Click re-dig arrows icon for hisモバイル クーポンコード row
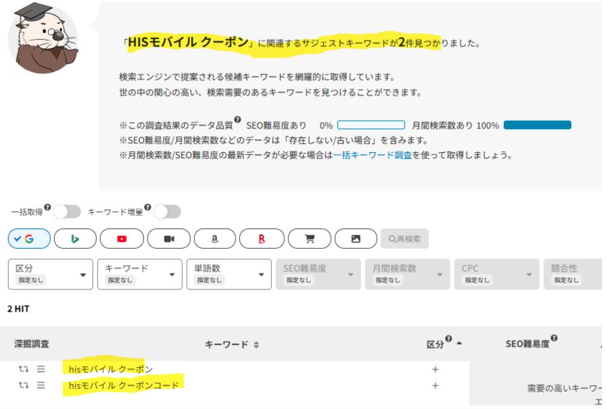The width and height of the screenshot is (606, 409). coord(24,385)
